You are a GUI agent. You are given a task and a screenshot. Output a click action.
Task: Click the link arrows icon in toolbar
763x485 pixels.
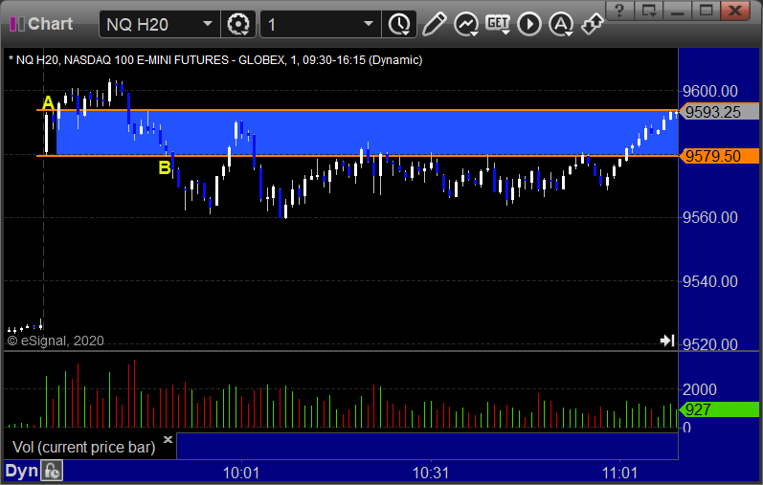(x=593, y=24)
